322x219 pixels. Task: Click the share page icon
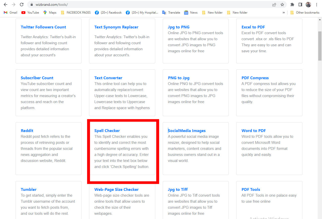(x=274, y=5)
